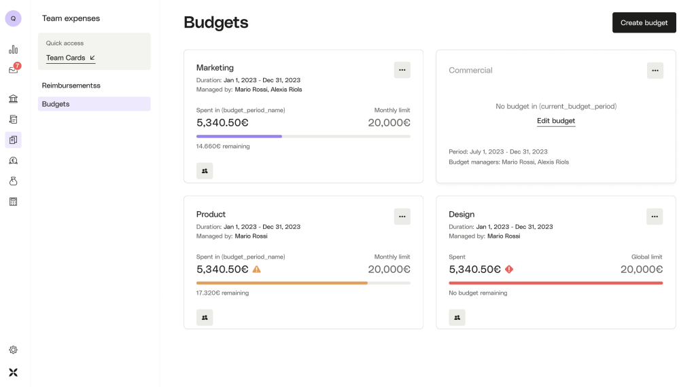Click the members icon on Design card
This screenshot has width=696, height=387.
tap(457, 317)
